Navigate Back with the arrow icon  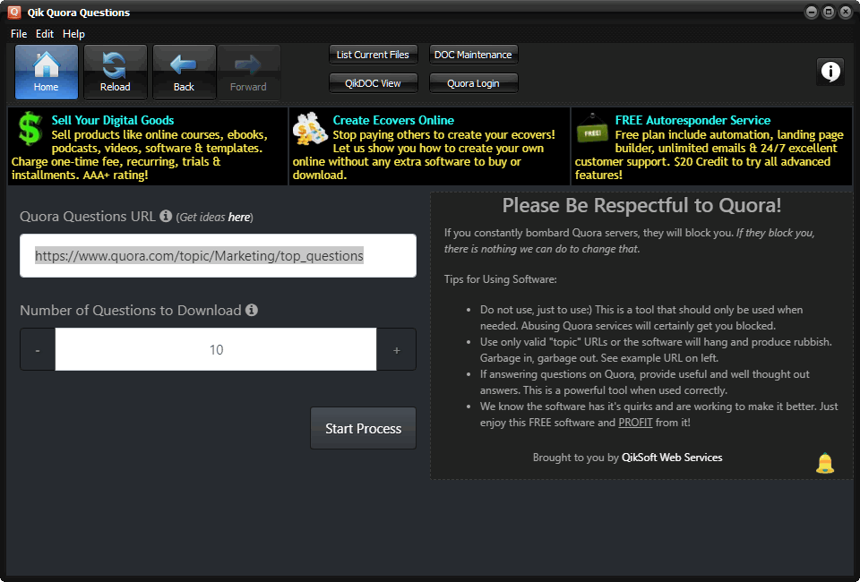(184, 72)
